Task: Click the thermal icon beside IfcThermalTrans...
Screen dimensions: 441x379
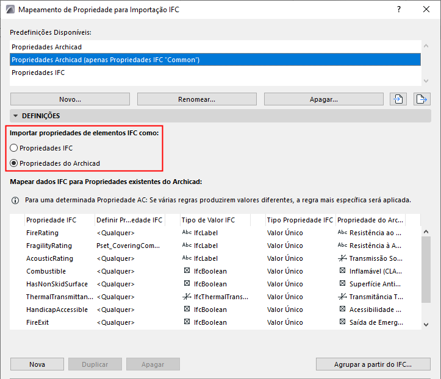Action: tap(187, 296)
